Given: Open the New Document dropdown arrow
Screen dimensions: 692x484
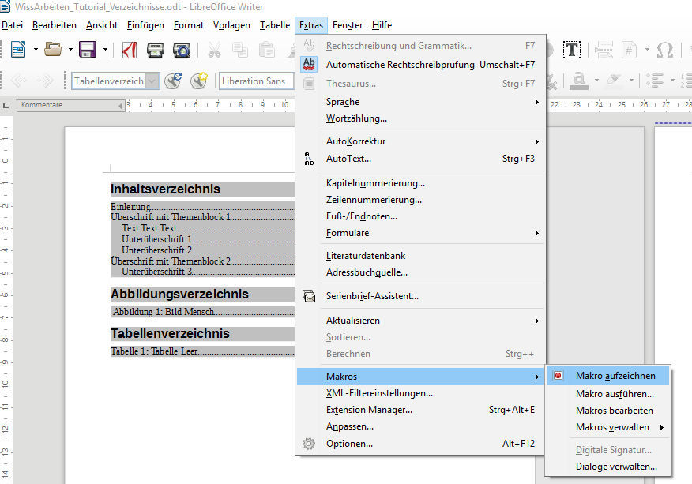Looking at the screenshot, I should pos(36,50).
